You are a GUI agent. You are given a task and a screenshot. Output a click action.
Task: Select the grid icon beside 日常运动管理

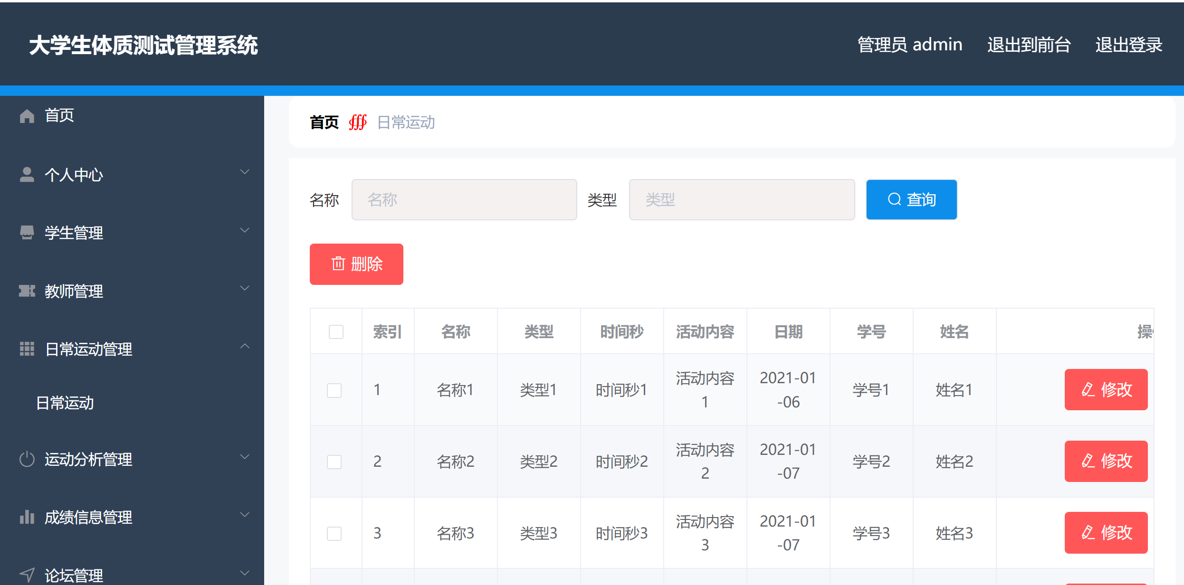[27, 348]
